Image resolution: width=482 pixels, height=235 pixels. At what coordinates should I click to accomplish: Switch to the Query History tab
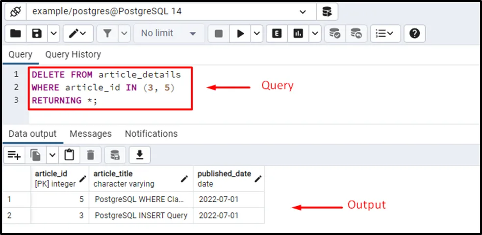click(x=73, y=54)
